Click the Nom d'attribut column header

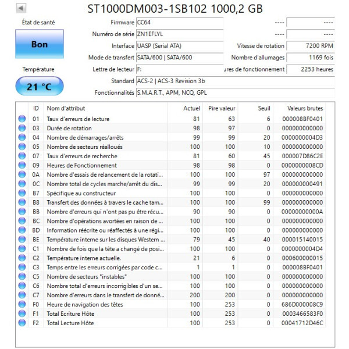(106, 108)
